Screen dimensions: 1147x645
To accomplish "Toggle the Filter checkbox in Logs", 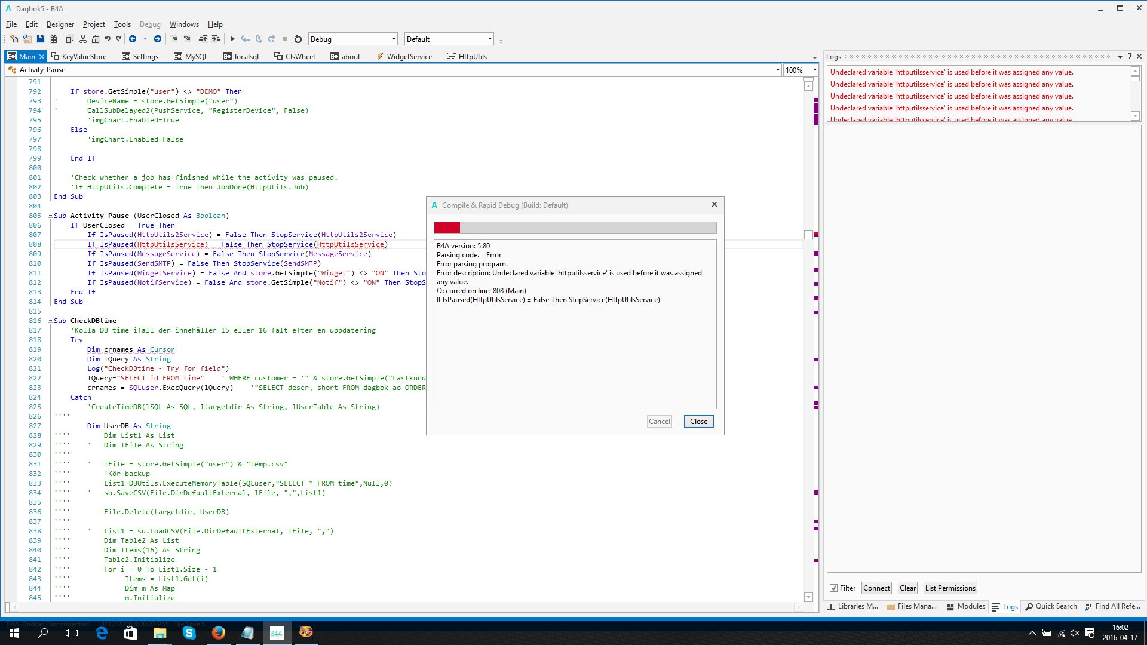I will pyautogui.click(x=834, y=588).
